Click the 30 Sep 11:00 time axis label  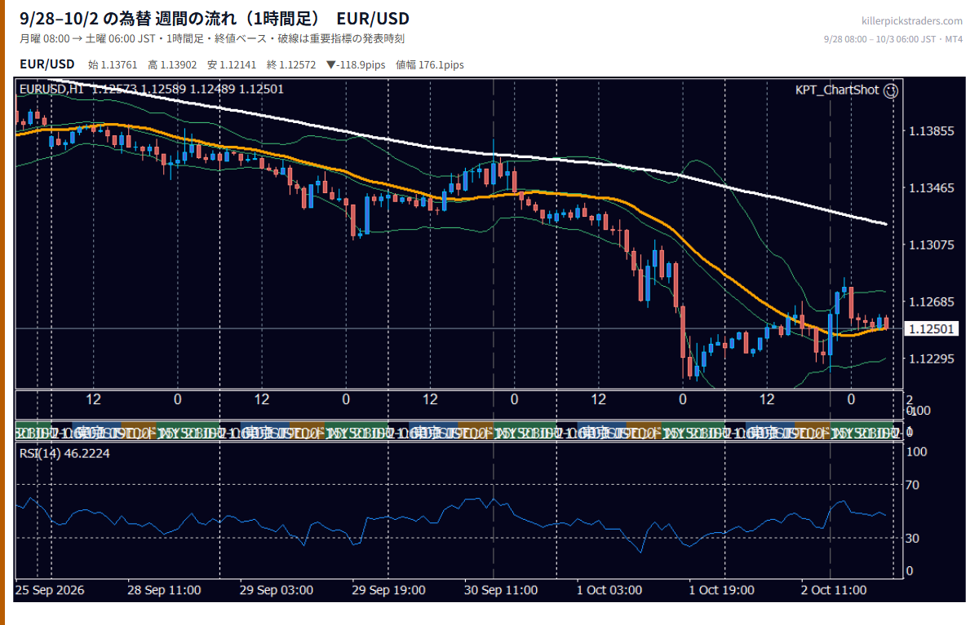click(x=501, y=589)
